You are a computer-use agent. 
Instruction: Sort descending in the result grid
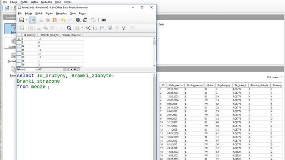point(102,28)
